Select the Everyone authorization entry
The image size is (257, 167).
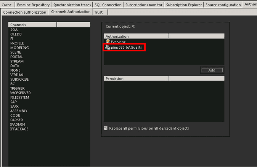tap(118, 42)
